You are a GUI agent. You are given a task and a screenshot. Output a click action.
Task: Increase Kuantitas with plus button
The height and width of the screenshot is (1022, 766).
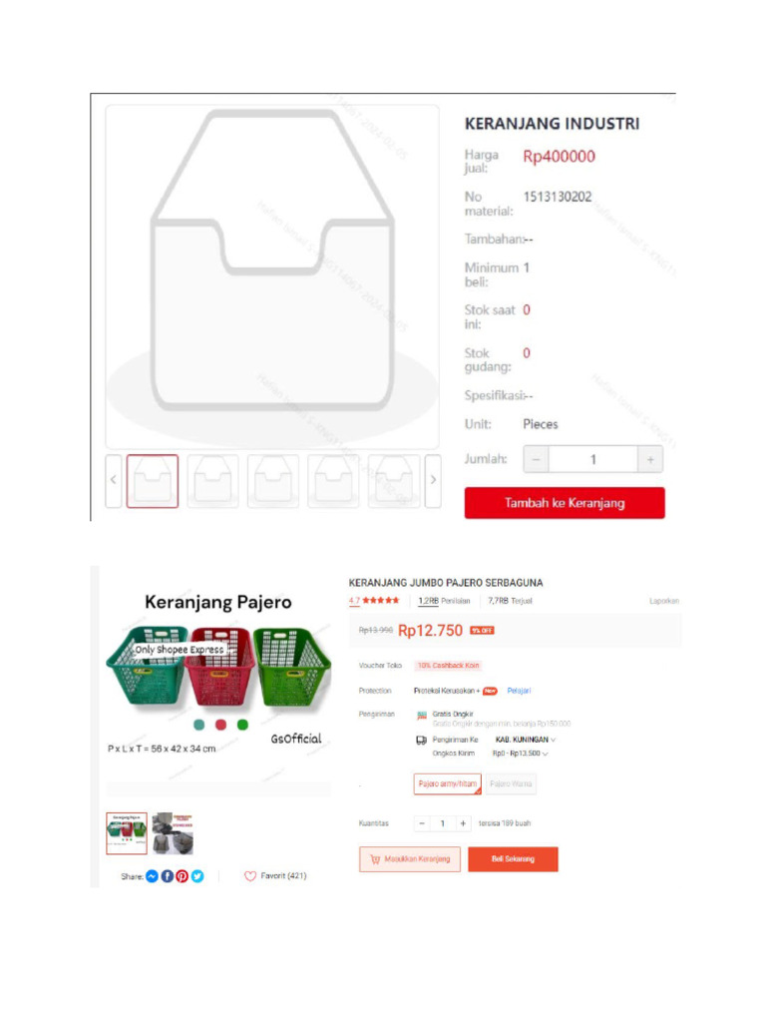(x=463, y=823)
